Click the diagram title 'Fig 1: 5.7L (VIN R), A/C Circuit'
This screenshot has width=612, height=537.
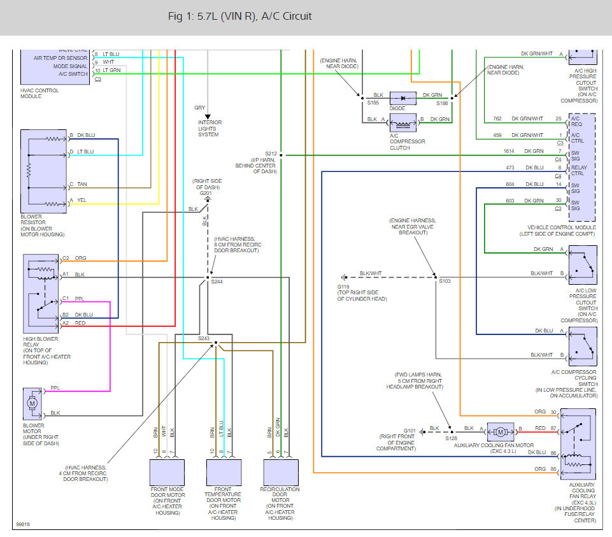[239, 17]
